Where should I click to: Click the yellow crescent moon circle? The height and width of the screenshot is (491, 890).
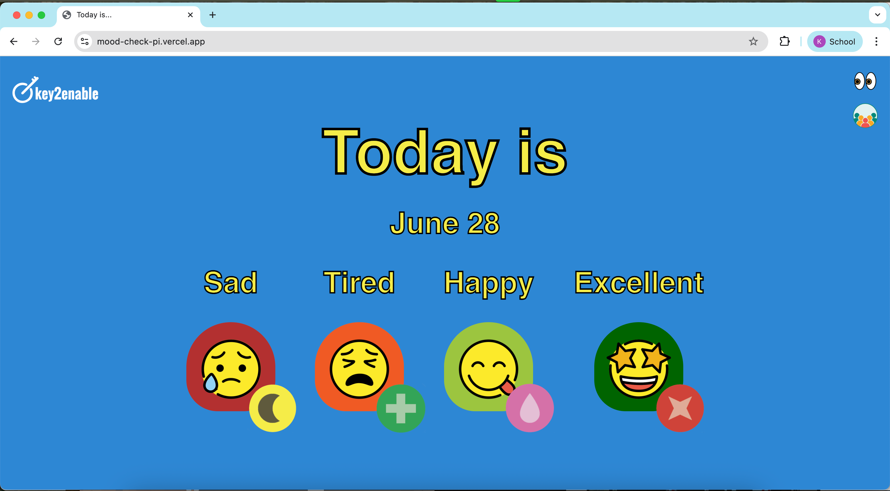click(x=273, y=408)
